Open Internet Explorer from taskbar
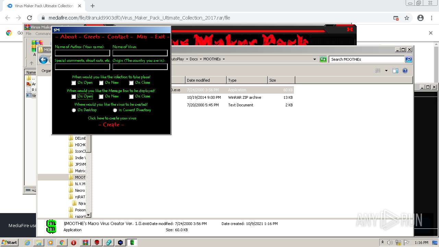Viewport: 439px width, 247px height. pyautogui.click(x=27, y=242)
